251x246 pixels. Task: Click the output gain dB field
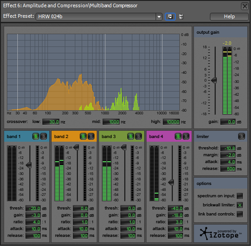click(x=228, y=122)
